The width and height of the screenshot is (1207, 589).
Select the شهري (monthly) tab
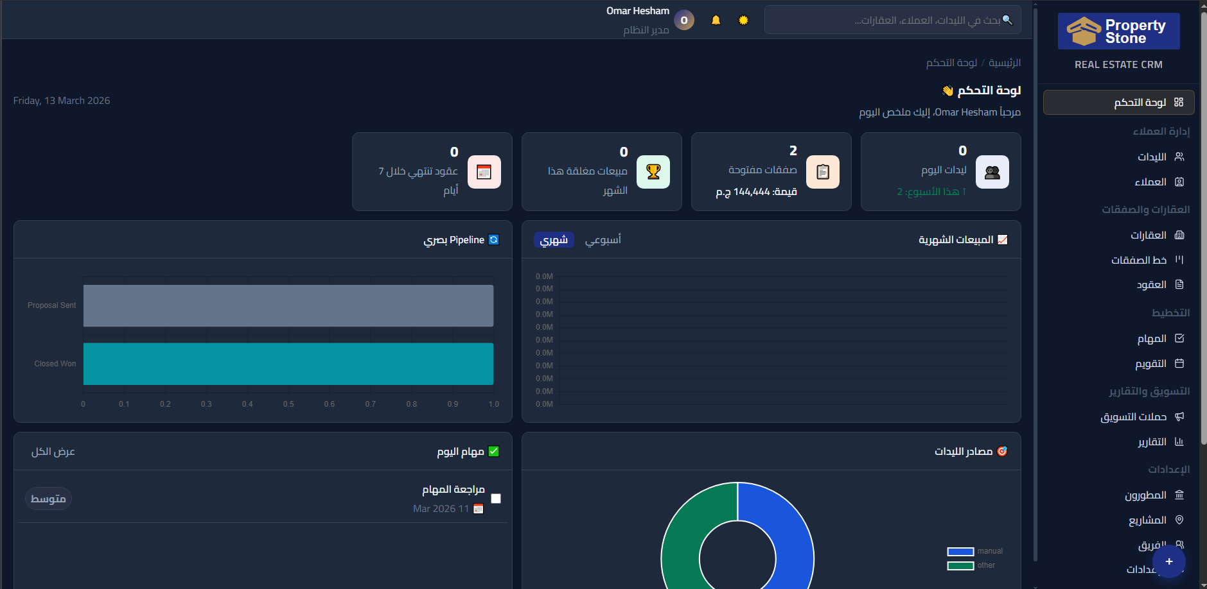[553, 239]
